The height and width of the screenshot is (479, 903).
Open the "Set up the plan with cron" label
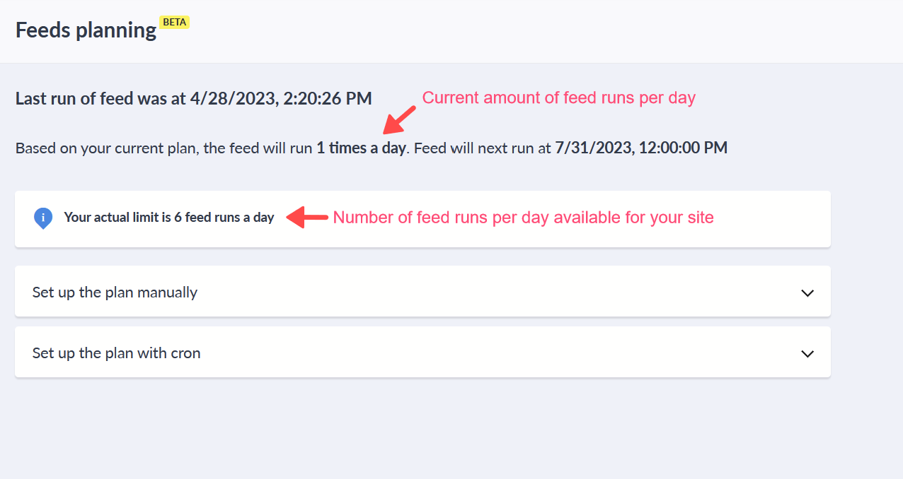coord(116,353)
